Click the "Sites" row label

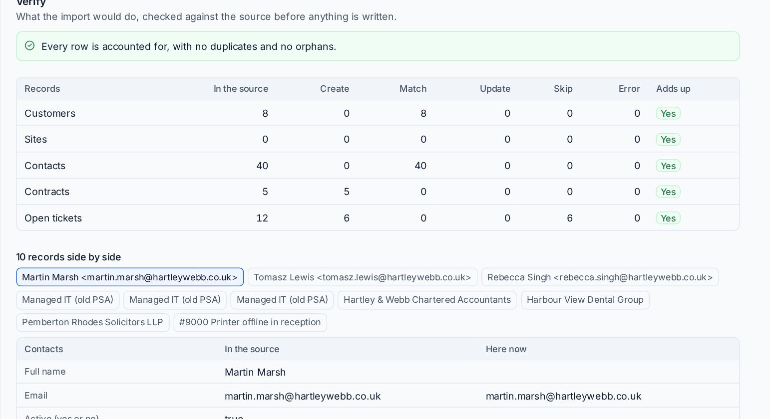(x=35, y=139)
